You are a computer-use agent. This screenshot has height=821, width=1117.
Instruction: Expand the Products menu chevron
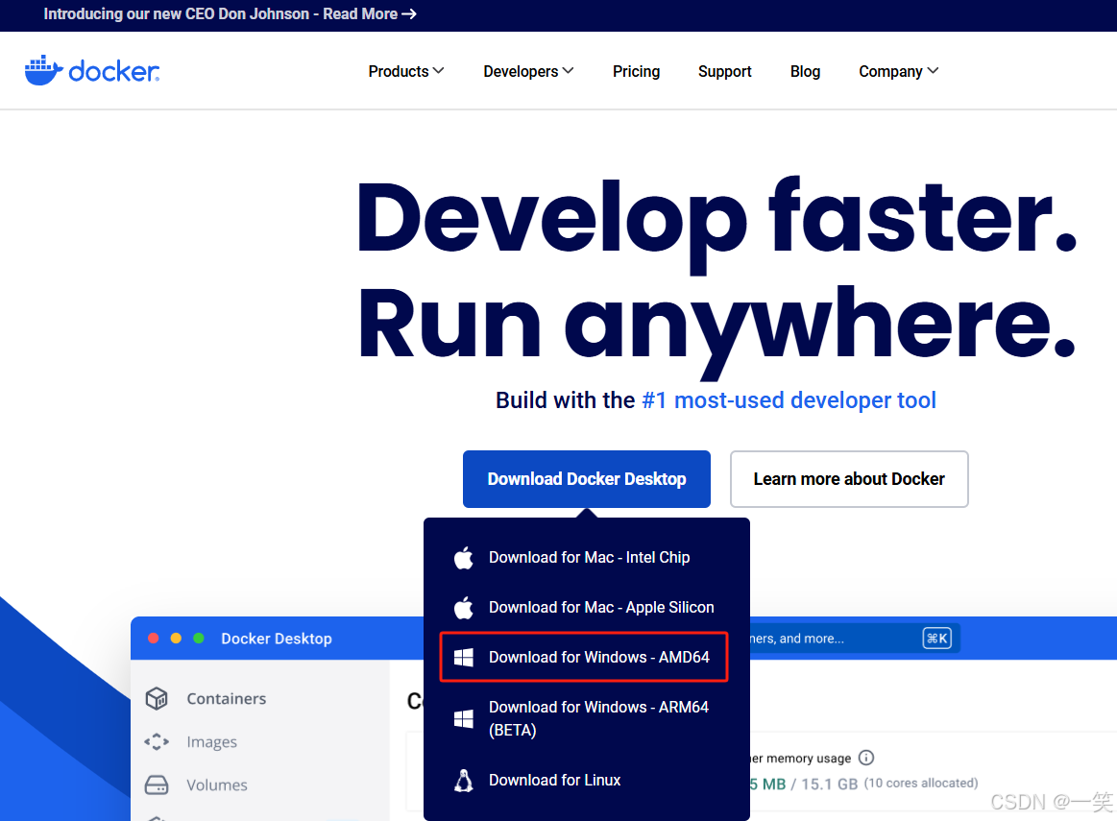[439, 71]
